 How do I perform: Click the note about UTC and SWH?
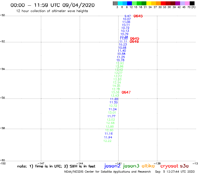coord(56,166)
